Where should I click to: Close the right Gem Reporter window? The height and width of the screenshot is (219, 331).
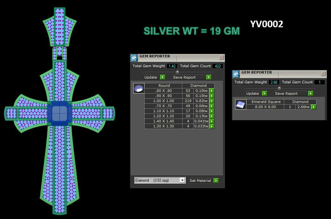(x=323, y=74)
